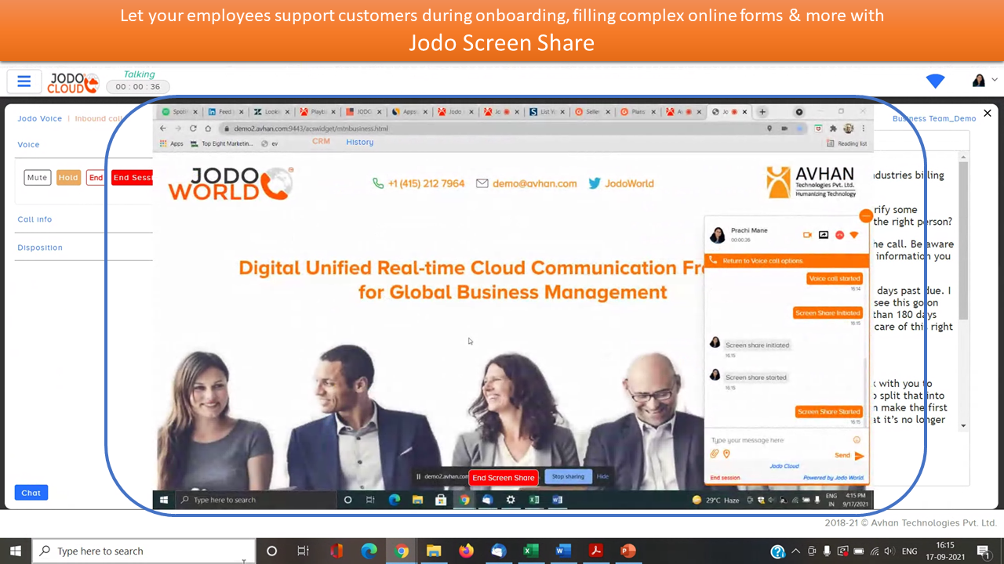Open the hamburger menu beside Jodo Cloud logo
1004x564 pixels.
[24, 81]
